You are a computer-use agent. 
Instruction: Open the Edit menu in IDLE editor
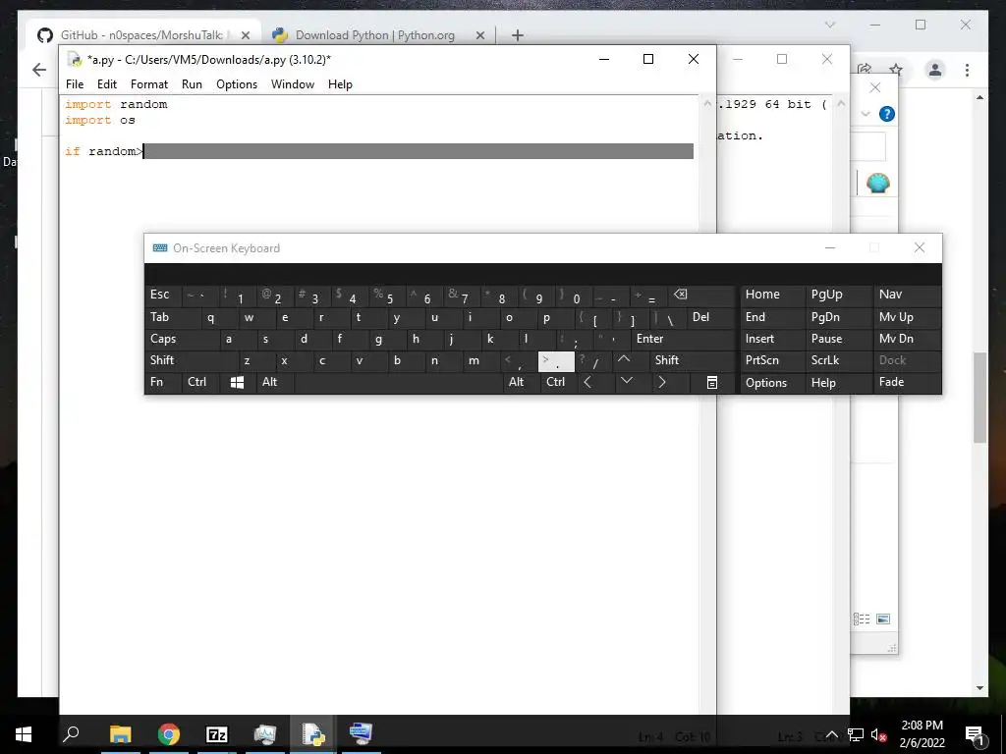point(106,84)
